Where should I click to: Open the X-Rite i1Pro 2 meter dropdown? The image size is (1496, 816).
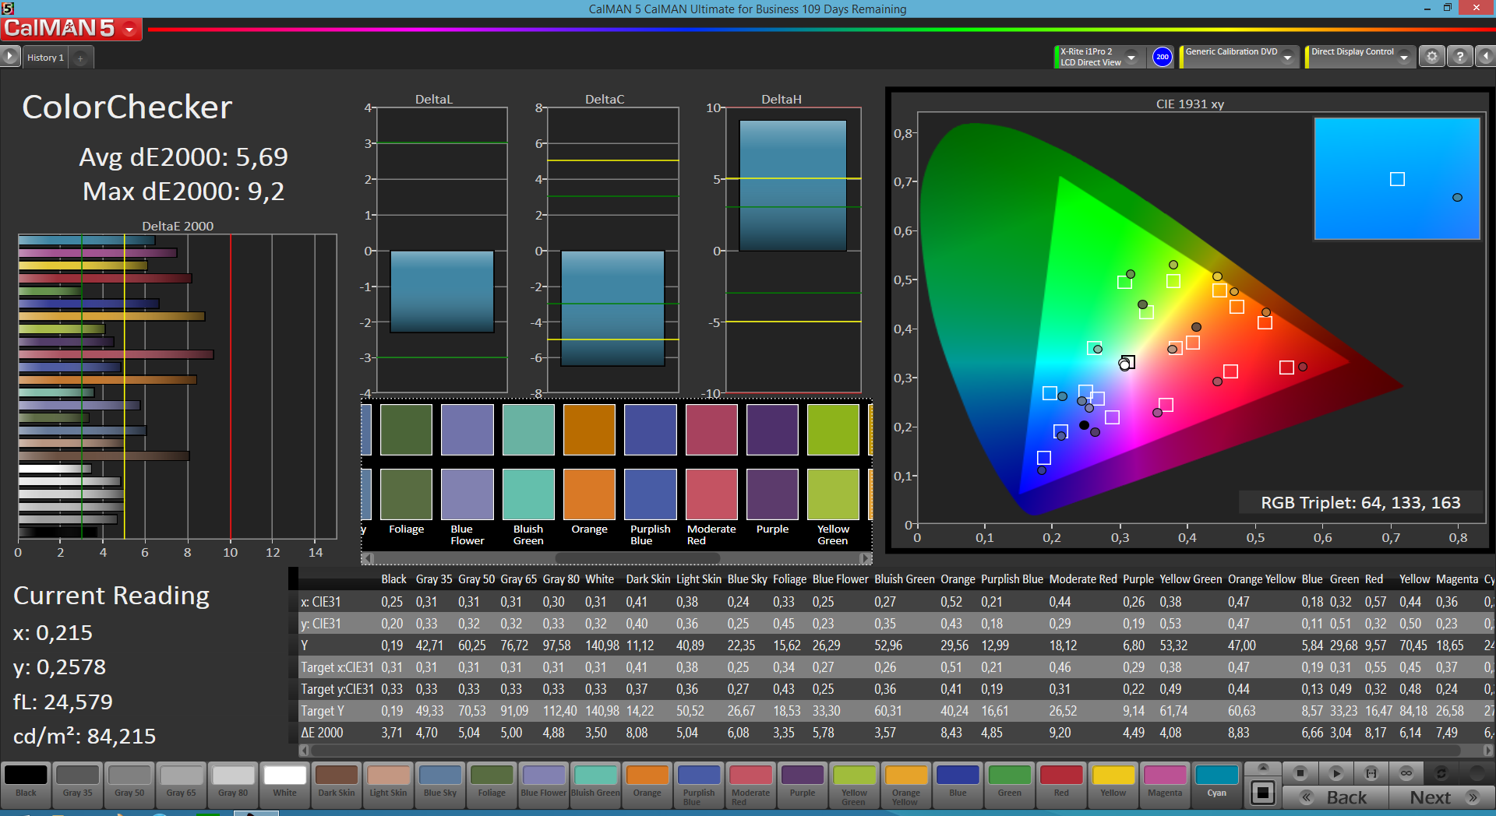pyautogui.click(x=1131, y=57)
